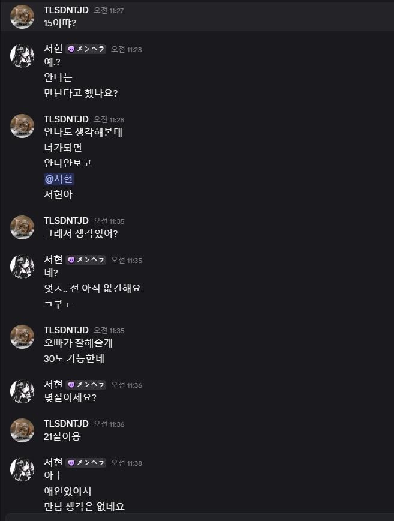Click TLSDNTJD's avatar beside the 오전 11:36 message
This screenshot has height=521, width=394.
point(22,430)
